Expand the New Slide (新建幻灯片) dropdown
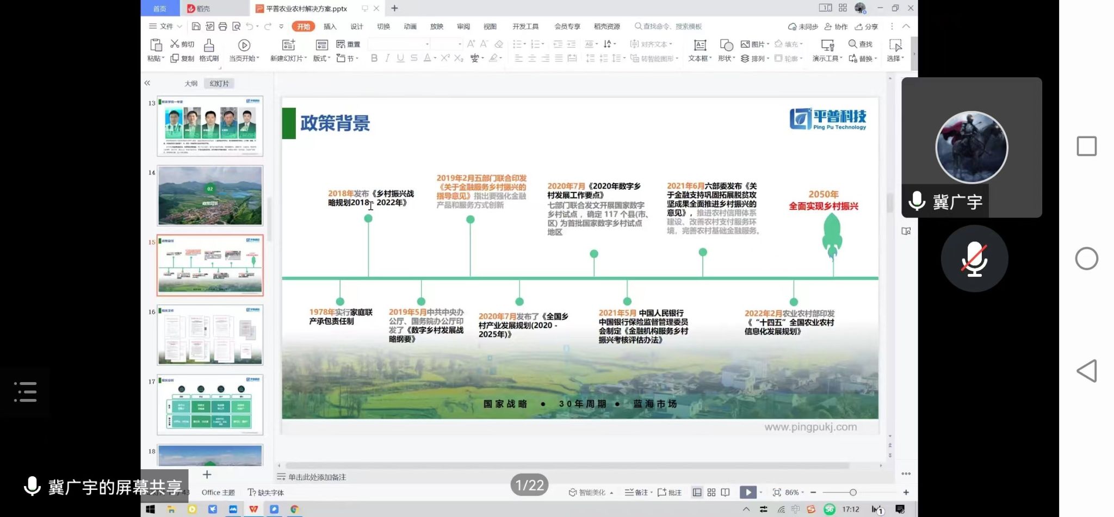 [x=289, y=59]
